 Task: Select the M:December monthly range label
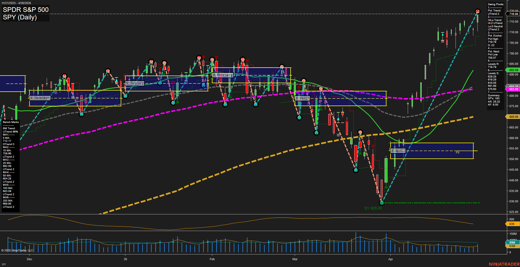point(40,98)
